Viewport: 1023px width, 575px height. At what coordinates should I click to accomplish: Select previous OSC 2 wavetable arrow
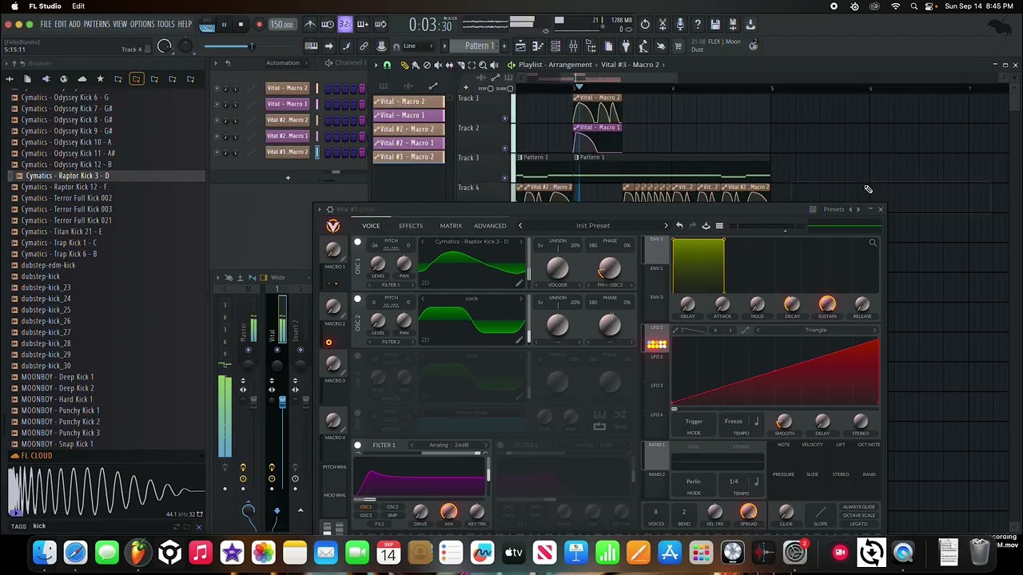(423, 299)
